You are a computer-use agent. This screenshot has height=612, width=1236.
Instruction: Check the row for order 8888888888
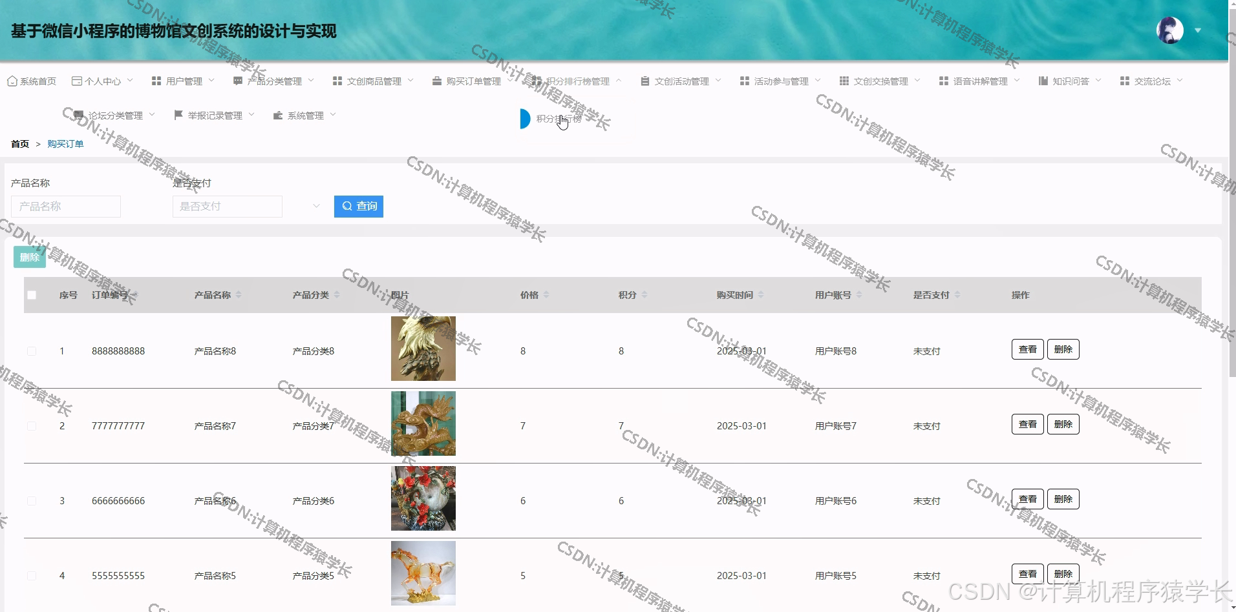click(32, 351)
